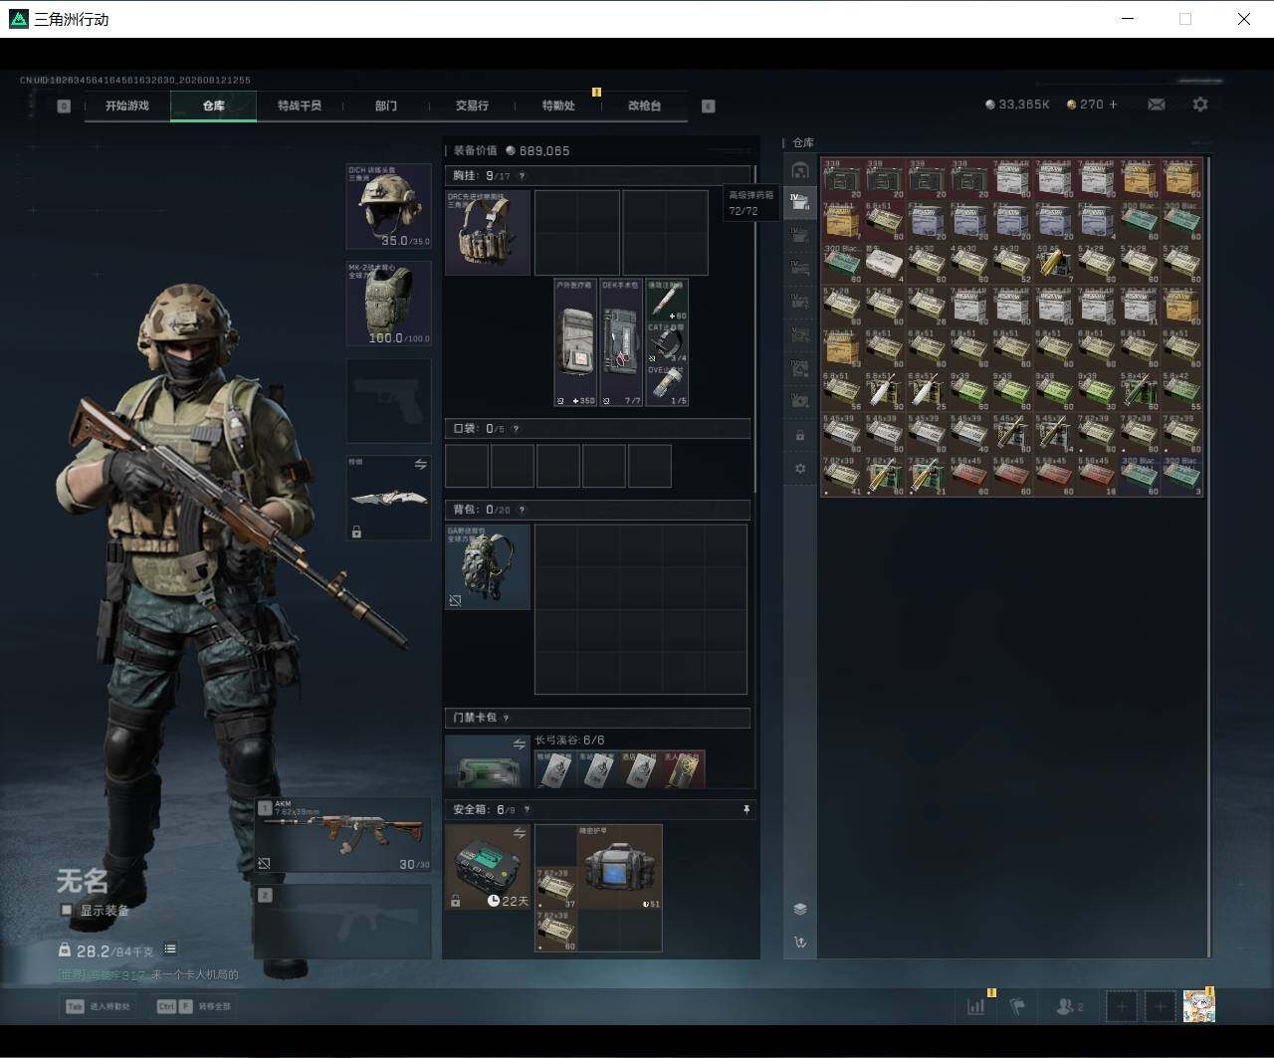Click the flag icon in bottom bar
Image resolution: width=1274 pixels, height=1058 pixels.
tap(1017, 1006)
